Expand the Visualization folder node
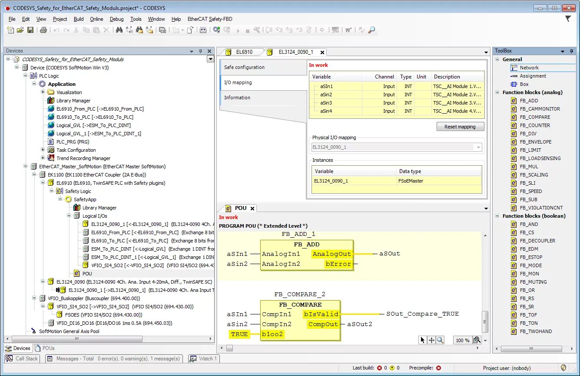The height and width of the screenshot is (376, 580). [x=43, y=92]
